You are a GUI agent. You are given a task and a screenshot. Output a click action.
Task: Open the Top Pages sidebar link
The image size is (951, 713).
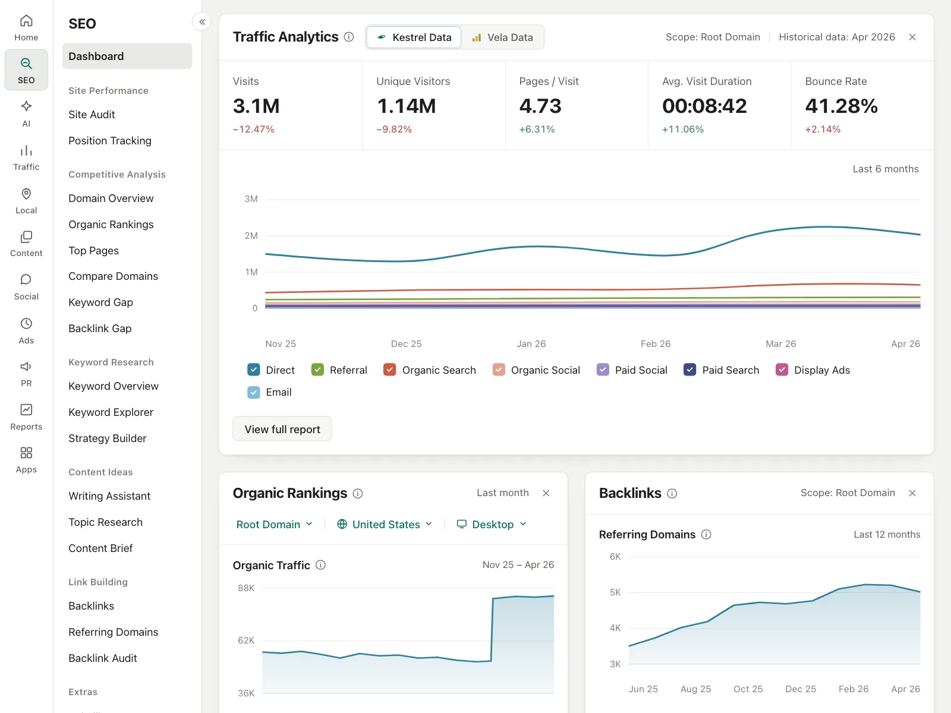tap(94, 250)
